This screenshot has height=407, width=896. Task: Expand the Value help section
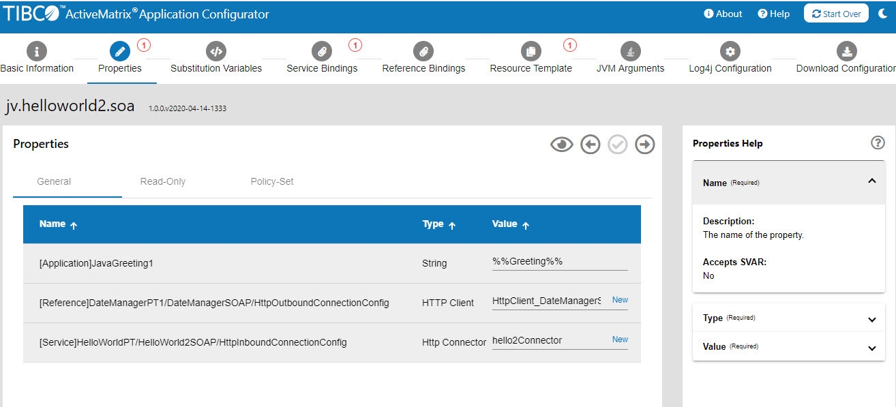(x=871, y=348)
